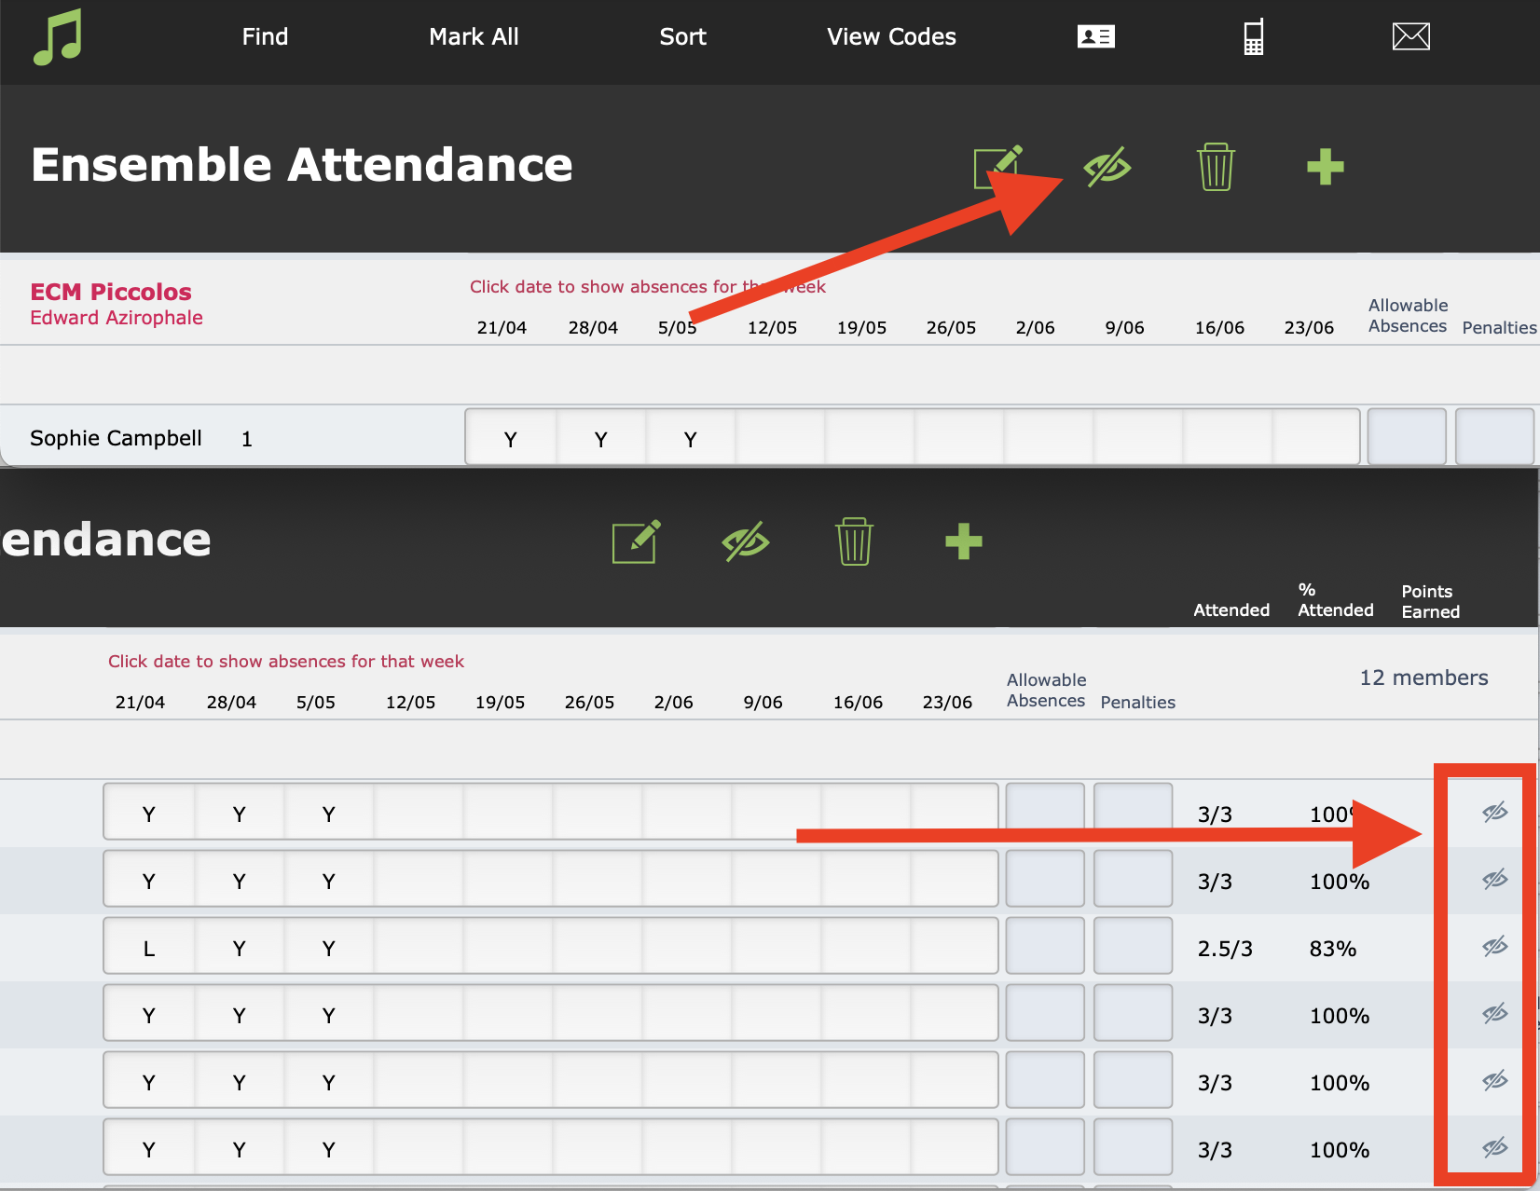The width and height of the screenshot is (1540, 1191).
Task: Toggle the hidden-eye icon in upper header
Action: (1107, 168)
